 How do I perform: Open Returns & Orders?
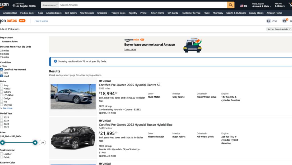pyautogui.click(x=279, y=5)
